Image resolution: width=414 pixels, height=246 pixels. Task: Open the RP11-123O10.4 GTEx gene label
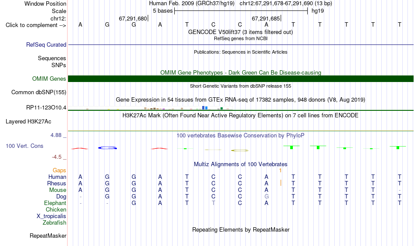pos(46,108)
